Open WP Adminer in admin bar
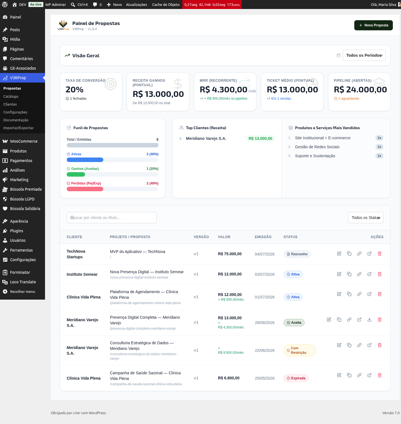 click(55, 4)
